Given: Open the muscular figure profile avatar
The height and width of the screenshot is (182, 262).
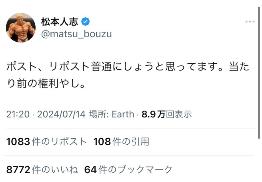Looking at the screenshot, I should 21,28.
